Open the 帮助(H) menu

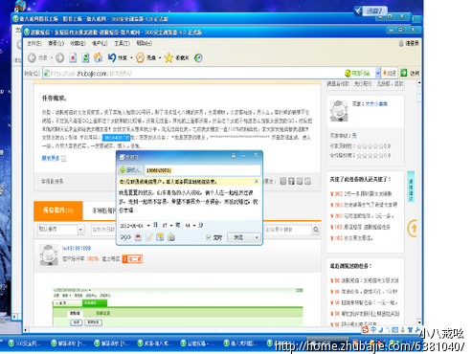tap(145, 43)
